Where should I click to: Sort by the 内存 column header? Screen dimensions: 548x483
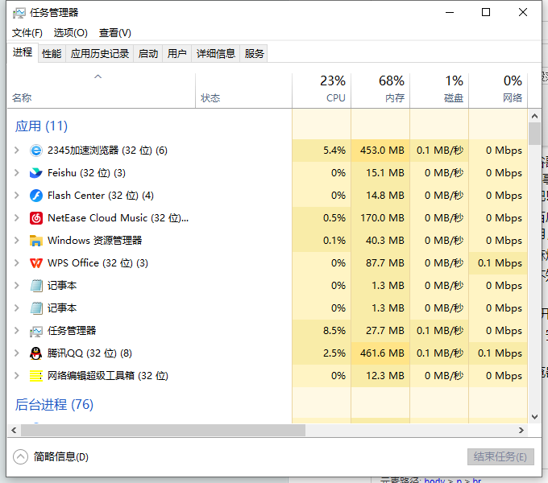coord(380,90)
